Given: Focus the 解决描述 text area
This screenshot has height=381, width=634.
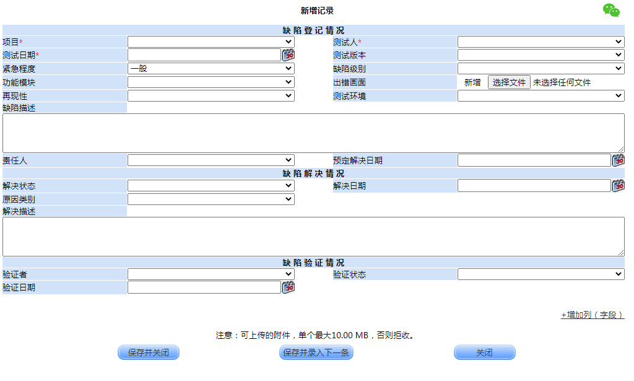Looking at the screenshot, I should (x=313, y=236).
